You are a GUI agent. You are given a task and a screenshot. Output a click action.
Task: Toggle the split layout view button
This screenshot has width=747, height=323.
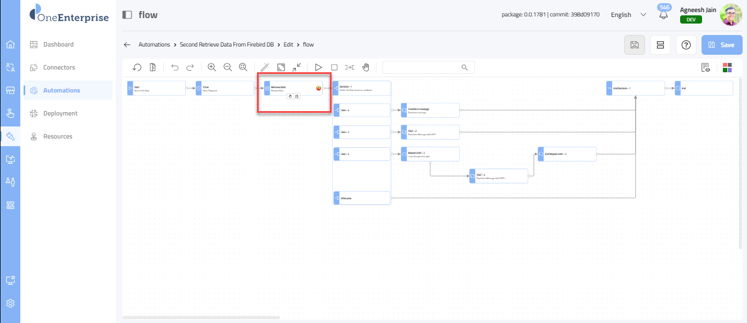coord(660,45)
